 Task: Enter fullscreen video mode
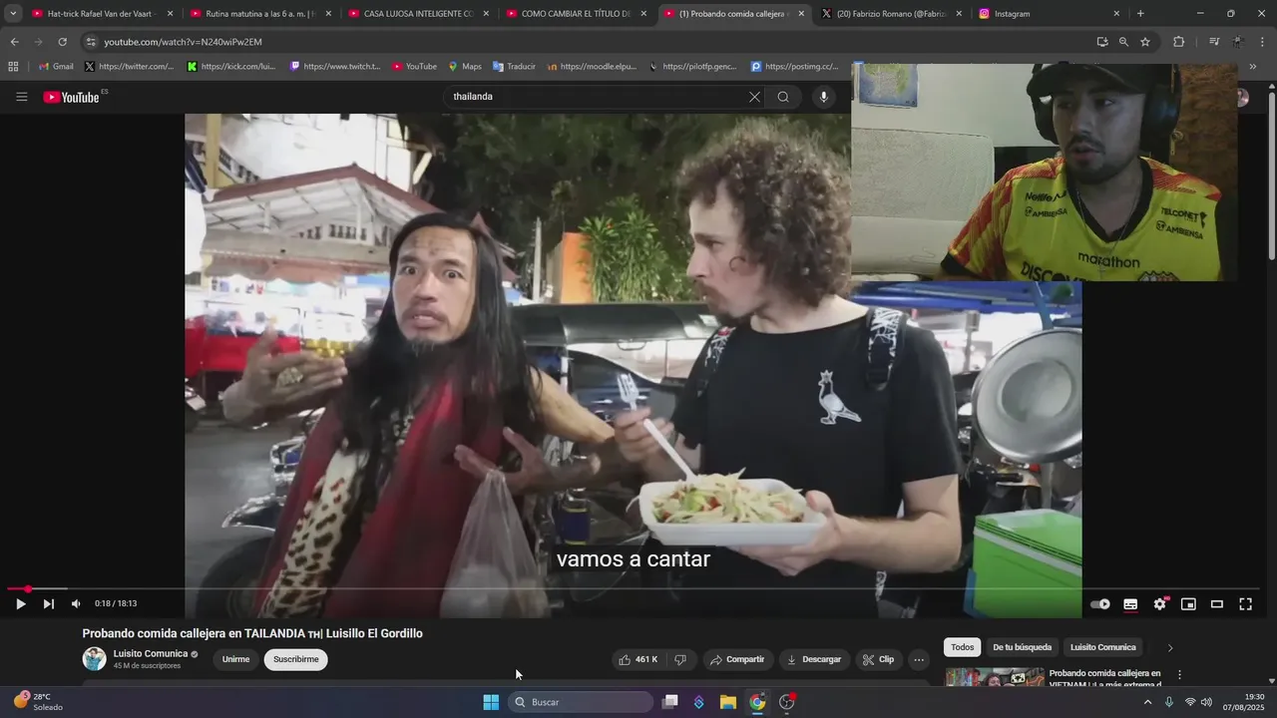point(1245,603)
